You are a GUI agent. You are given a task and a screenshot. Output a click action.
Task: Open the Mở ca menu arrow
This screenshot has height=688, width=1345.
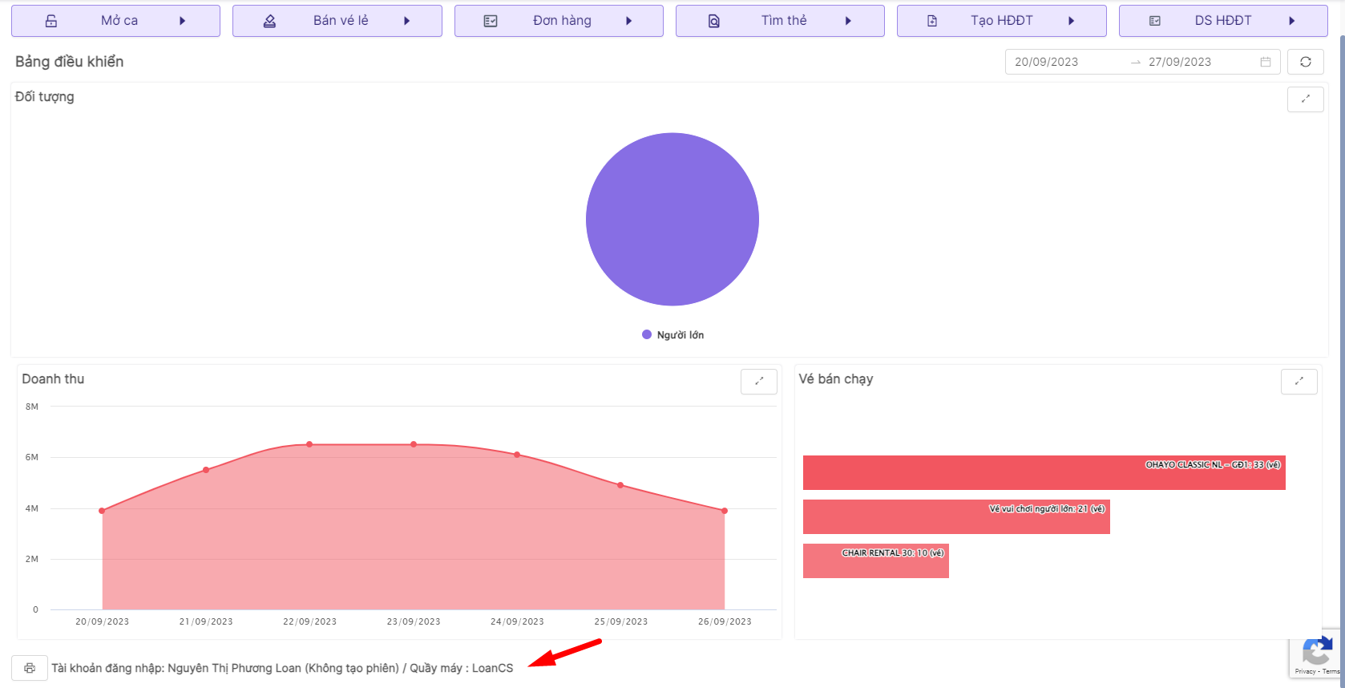(183, 21)
